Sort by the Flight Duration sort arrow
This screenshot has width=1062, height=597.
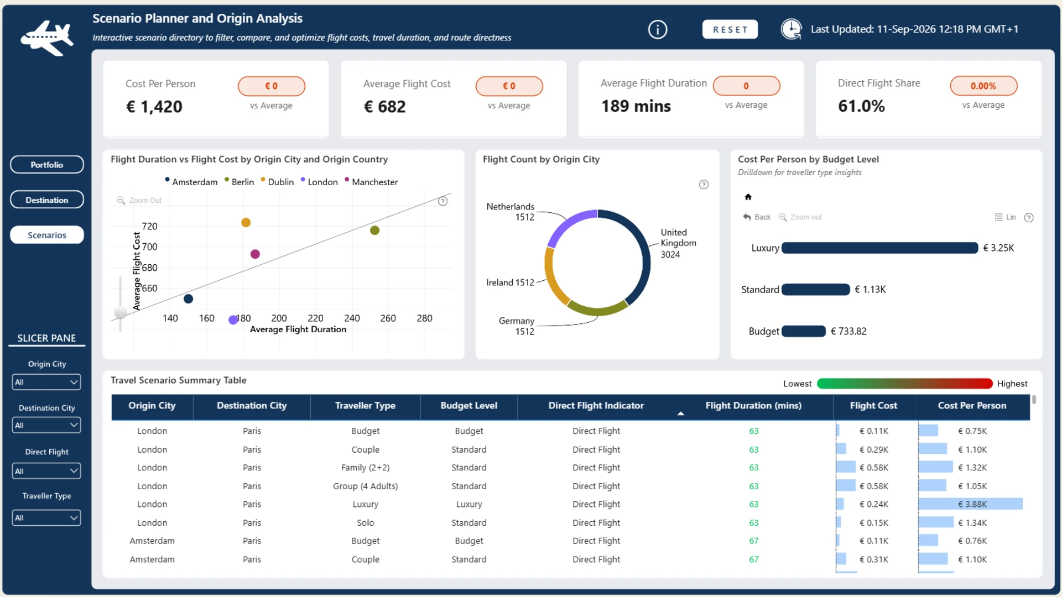tap(681, 413)
